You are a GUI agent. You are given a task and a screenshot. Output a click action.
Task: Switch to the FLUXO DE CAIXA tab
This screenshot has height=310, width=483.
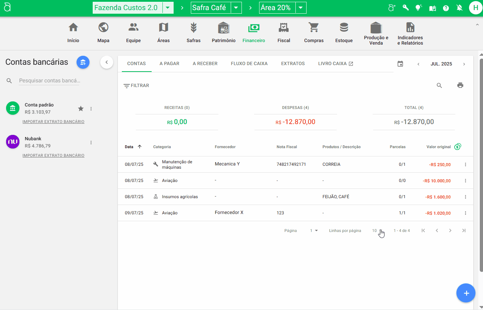click(x=249, y=64)
